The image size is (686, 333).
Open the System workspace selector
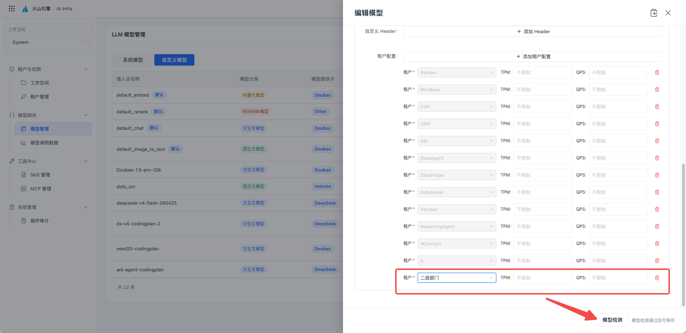(x=48, y=42)
